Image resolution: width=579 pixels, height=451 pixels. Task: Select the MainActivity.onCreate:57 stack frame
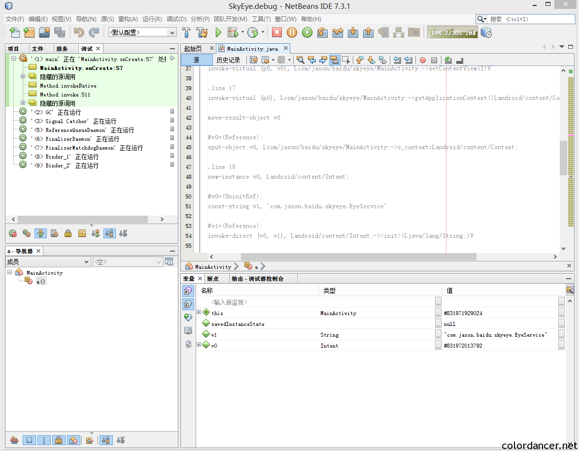[x=81, y=68]
